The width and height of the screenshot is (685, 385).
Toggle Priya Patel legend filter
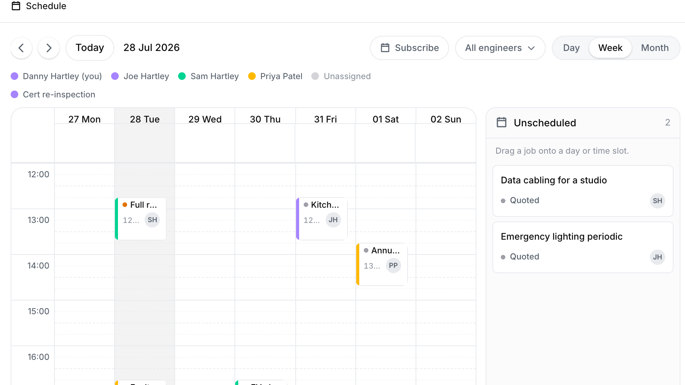275,76
